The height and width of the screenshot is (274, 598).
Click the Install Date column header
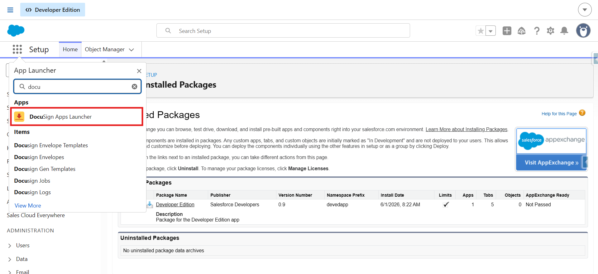392,195
